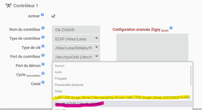Open help for Configuration avancée Zigpy
Image resolution: width=202 pixels, height=110 pixels.
tap(171, 28)
